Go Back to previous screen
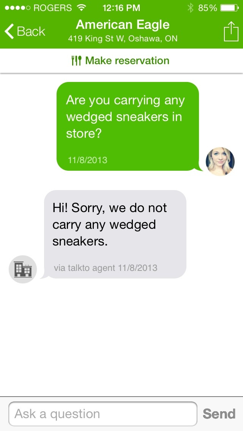Screen dimensions: 243x431 [x=25, y=31]
